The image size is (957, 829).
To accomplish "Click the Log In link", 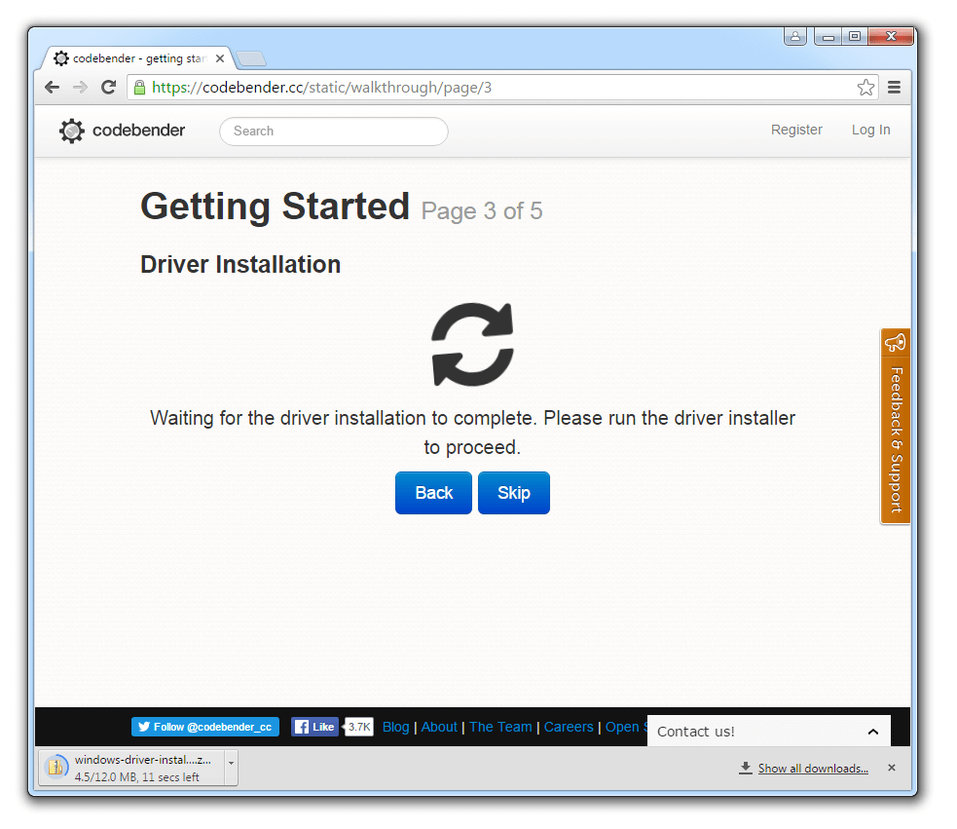I will (x=870, y=130).
